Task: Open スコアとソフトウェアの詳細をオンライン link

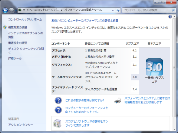Action: tap(87, 123)
